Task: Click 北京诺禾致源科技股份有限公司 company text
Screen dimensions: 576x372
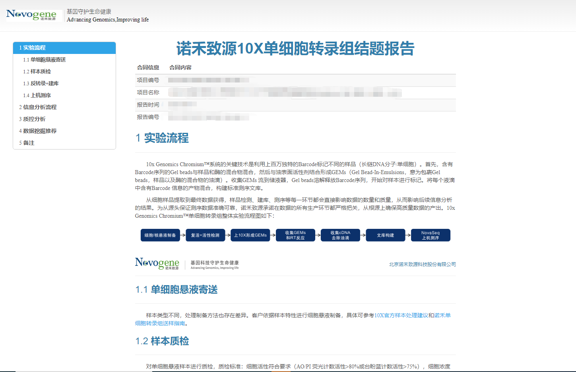Action: click(422, 264)
